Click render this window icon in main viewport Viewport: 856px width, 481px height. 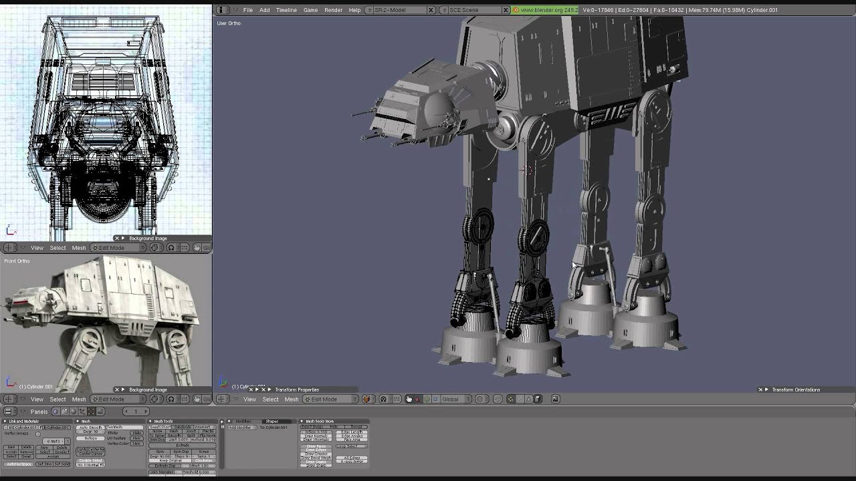click(555, 399)
